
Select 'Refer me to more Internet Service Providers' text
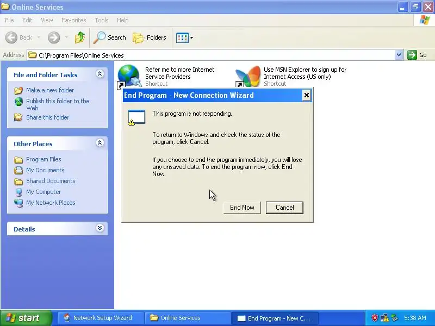[x=179, y=73]
